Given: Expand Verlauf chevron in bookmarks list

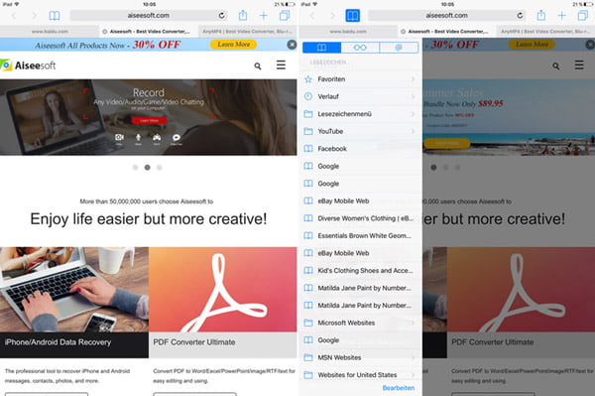Looking at the screenshot, I should click(x=413, y=96).
